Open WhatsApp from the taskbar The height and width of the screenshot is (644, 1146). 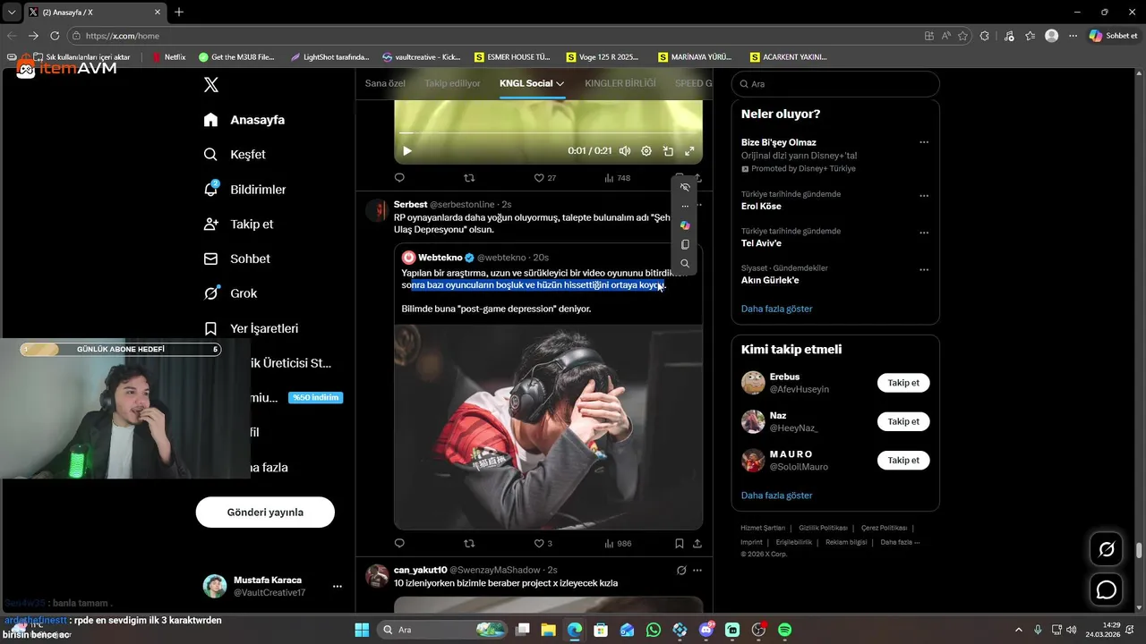click(x=654, y=630)
